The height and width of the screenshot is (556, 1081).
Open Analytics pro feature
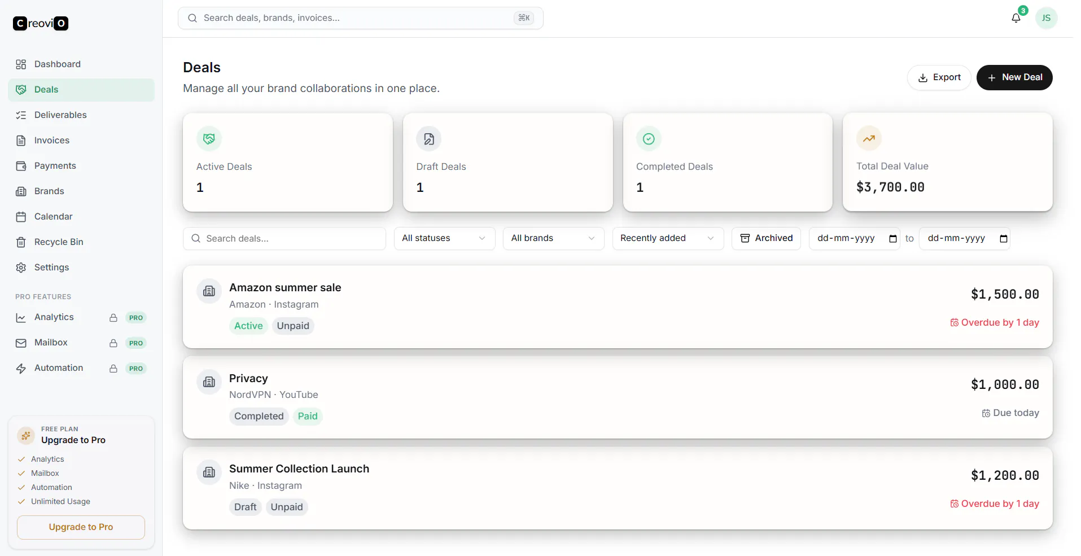(x=81, y=317)
